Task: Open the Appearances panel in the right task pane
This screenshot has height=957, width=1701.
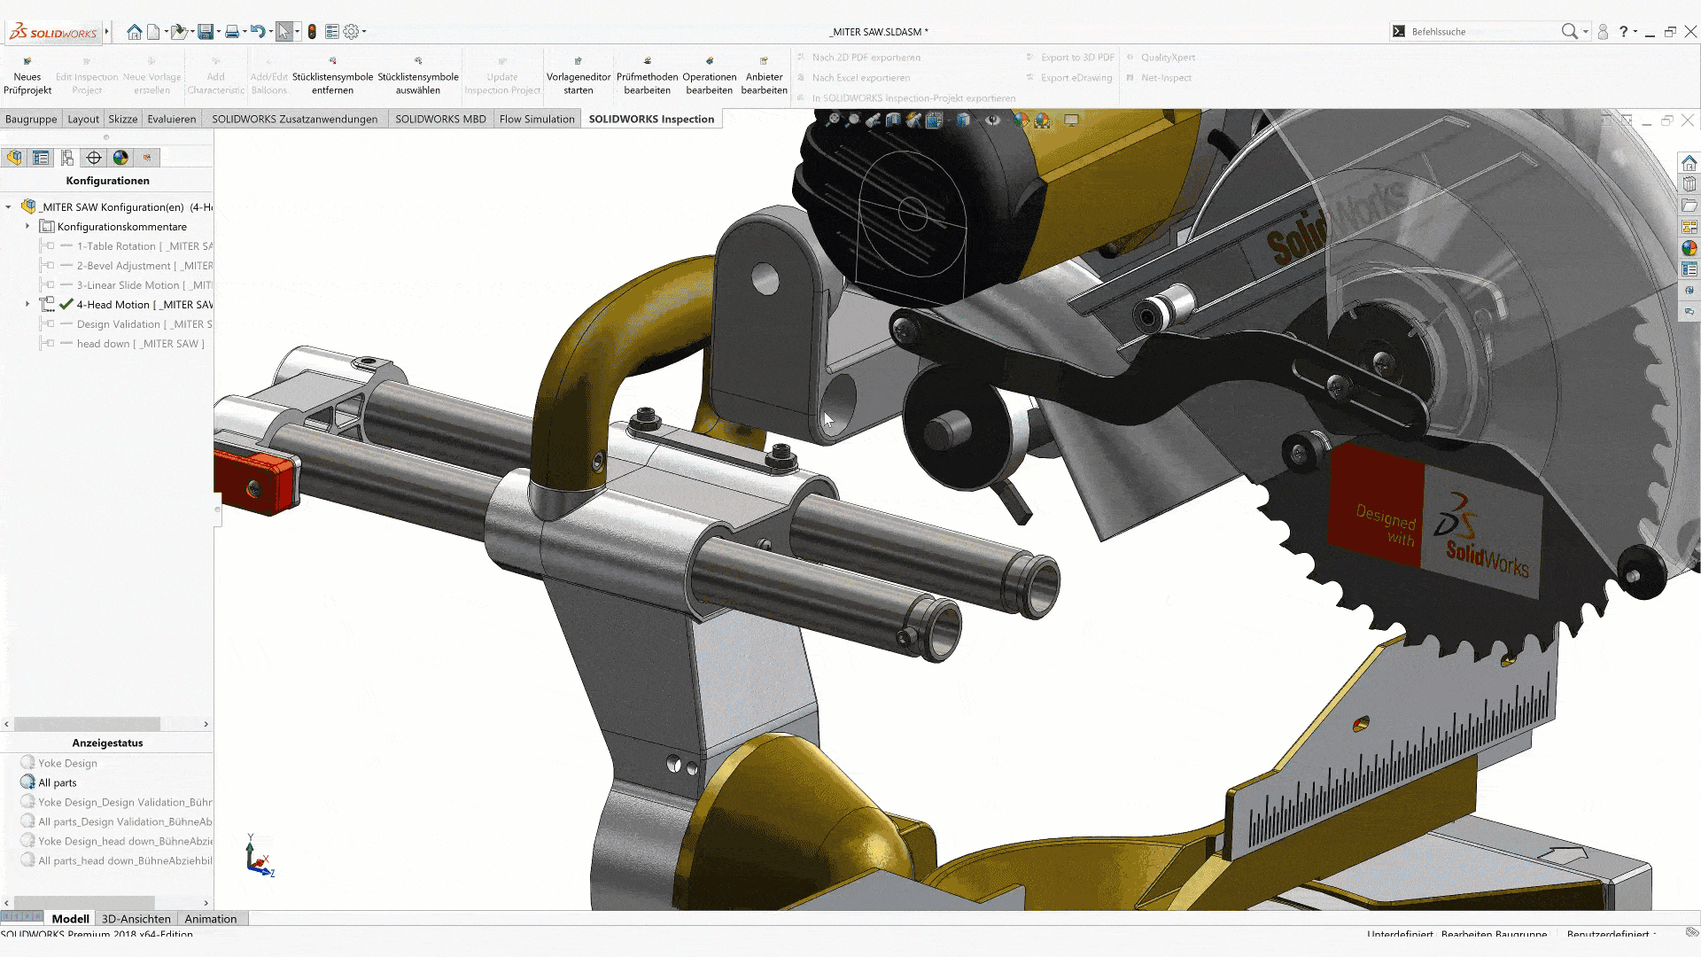Action: click(x=1689, y=249)
